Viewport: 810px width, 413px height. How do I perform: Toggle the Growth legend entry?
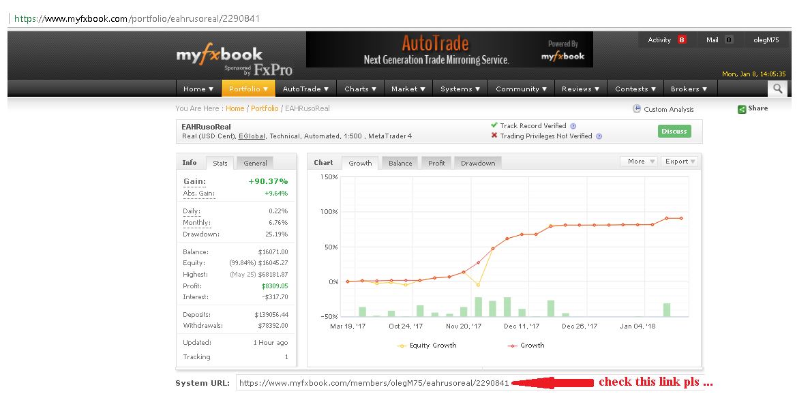tap(526, 346)
